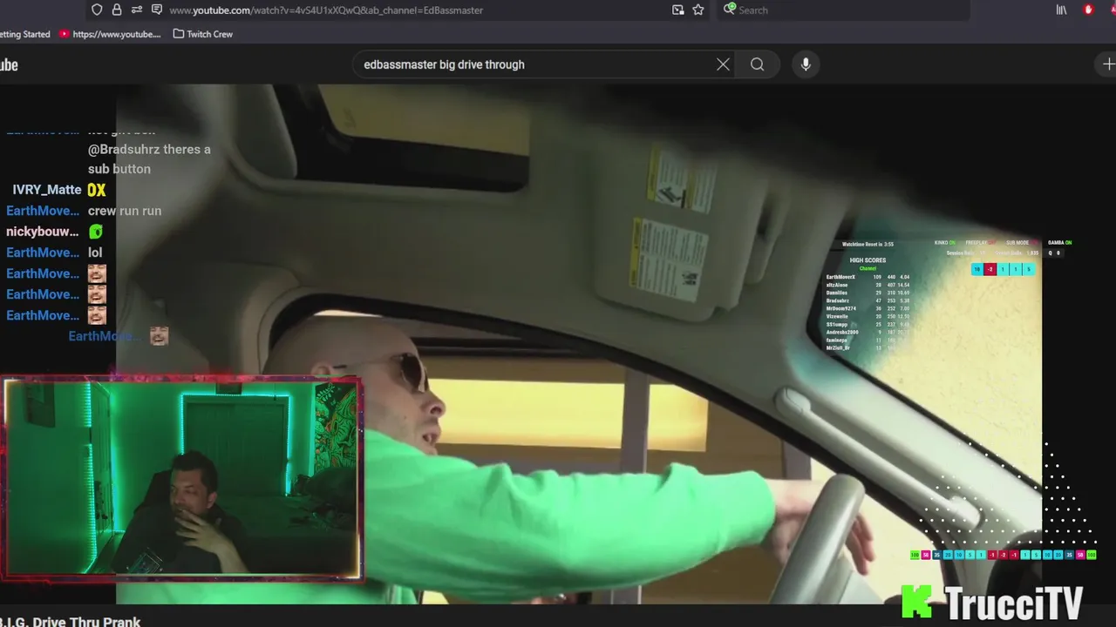1116x627 pixels.
Task: Click the red extension icon in toolbar
Action: pyautogui.click(x=1088, y=10)
